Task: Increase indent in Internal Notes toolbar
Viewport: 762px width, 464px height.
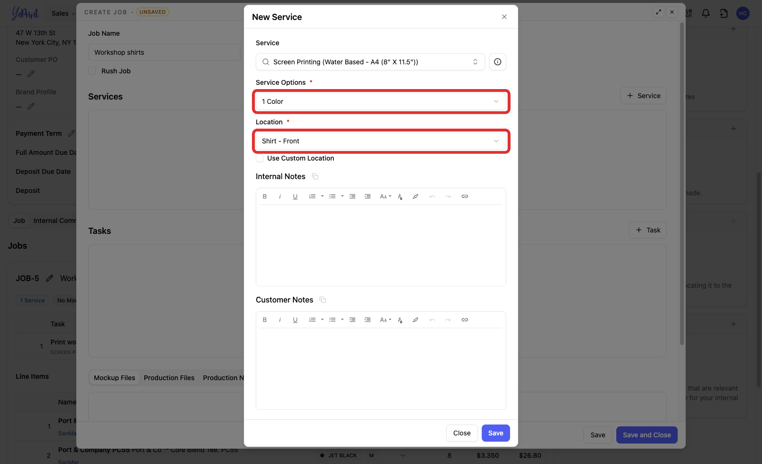Action: coord(368,196)
